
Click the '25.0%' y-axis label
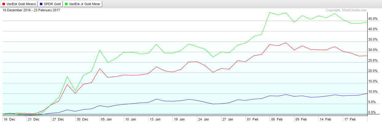373,61
